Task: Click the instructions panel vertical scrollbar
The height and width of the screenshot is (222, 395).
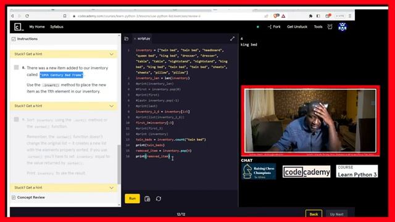Action: (119, 165)
